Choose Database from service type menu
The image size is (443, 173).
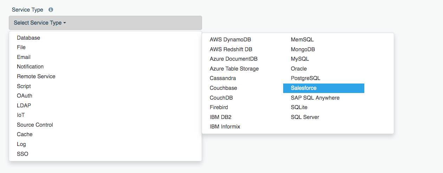[x=28, y=38]
